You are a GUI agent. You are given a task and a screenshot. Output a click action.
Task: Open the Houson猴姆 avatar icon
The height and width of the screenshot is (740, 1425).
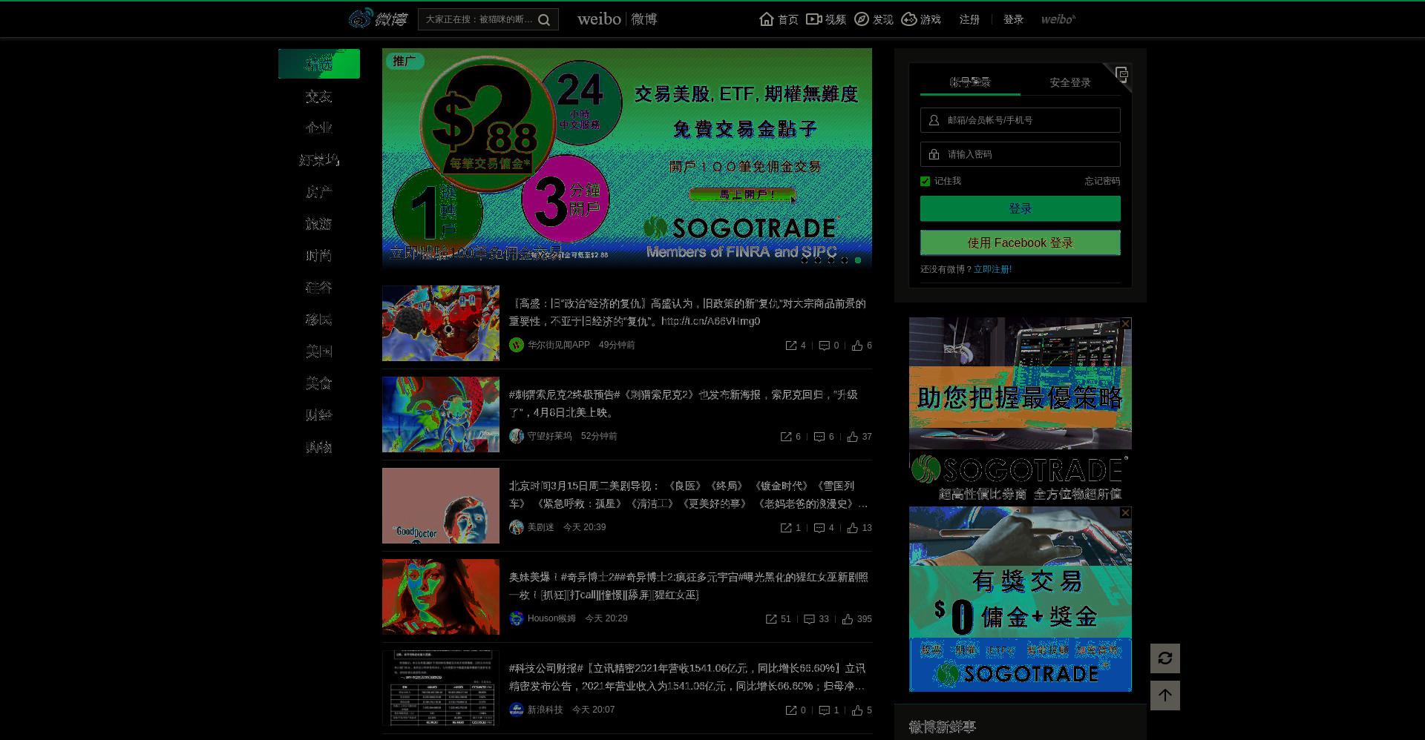pyautogui.click(x=517, y=618)
